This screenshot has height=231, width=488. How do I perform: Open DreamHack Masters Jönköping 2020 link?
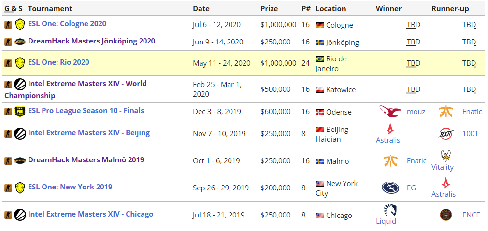coord(91,41)
